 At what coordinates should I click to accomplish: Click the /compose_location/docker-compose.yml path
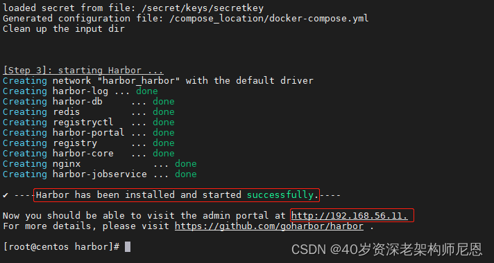(x=269, y=19)
